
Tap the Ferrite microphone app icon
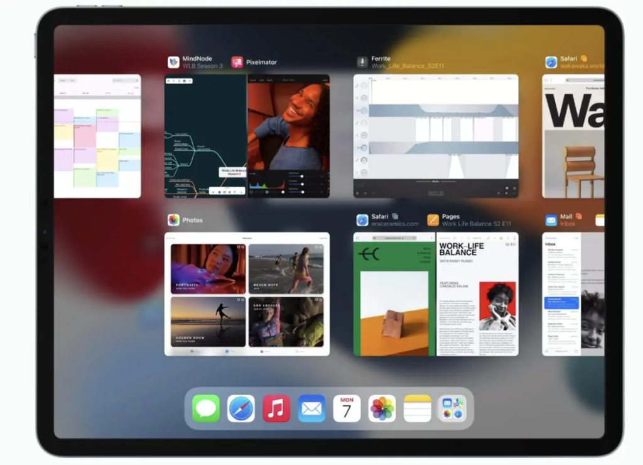tap(362, 62)
